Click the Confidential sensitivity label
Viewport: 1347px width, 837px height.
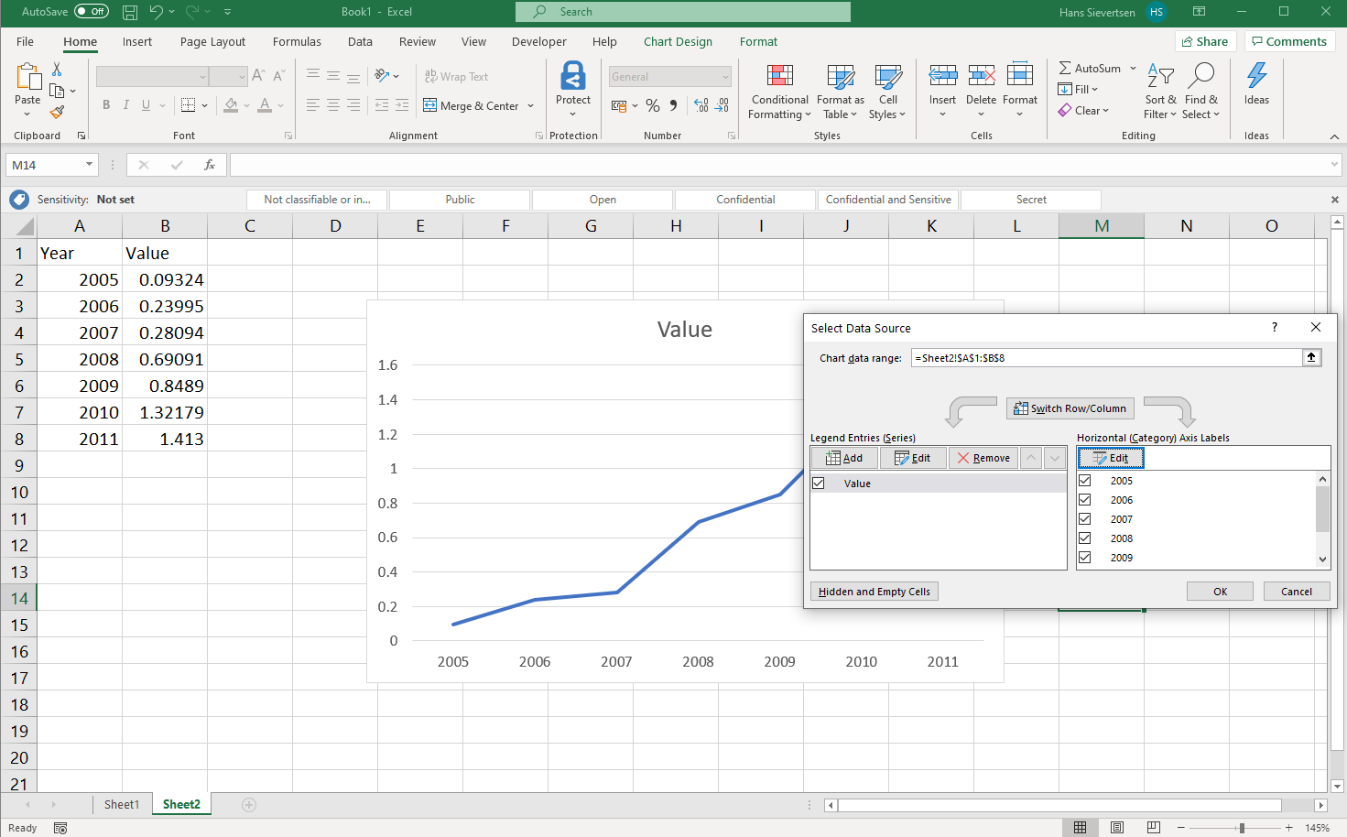[x=745, y=200]
